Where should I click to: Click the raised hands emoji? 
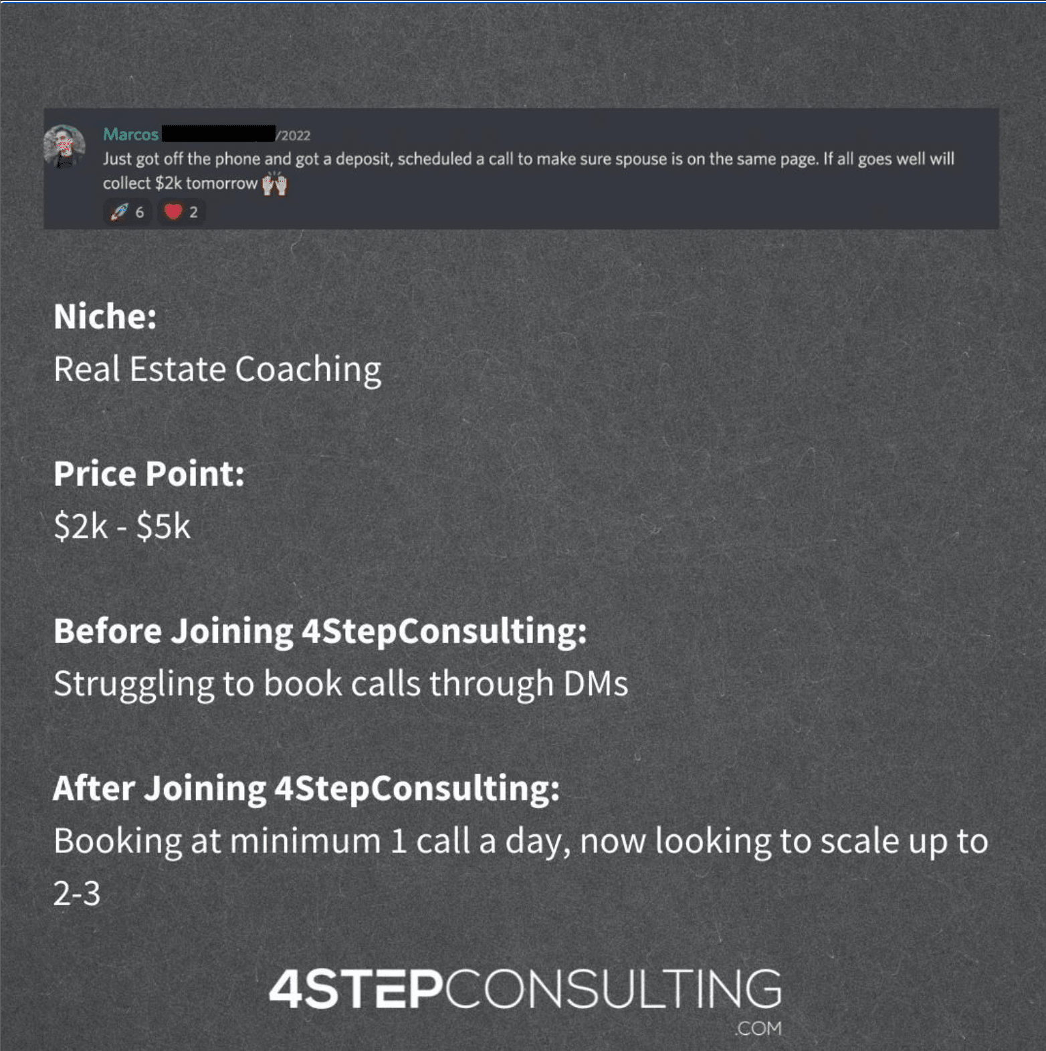pos(274,183)
